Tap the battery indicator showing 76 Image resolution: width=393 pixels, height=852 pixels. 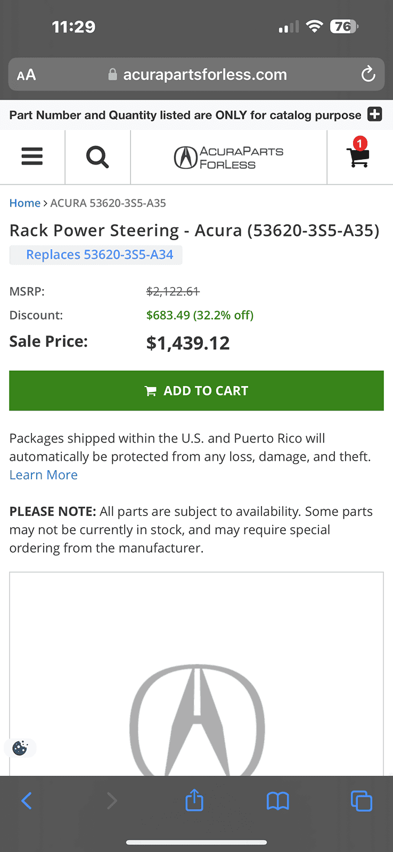click(343, 26)
